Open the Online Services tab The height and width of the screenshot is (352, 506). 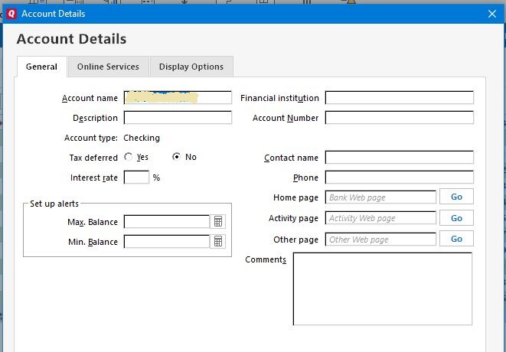pos(108,67)
